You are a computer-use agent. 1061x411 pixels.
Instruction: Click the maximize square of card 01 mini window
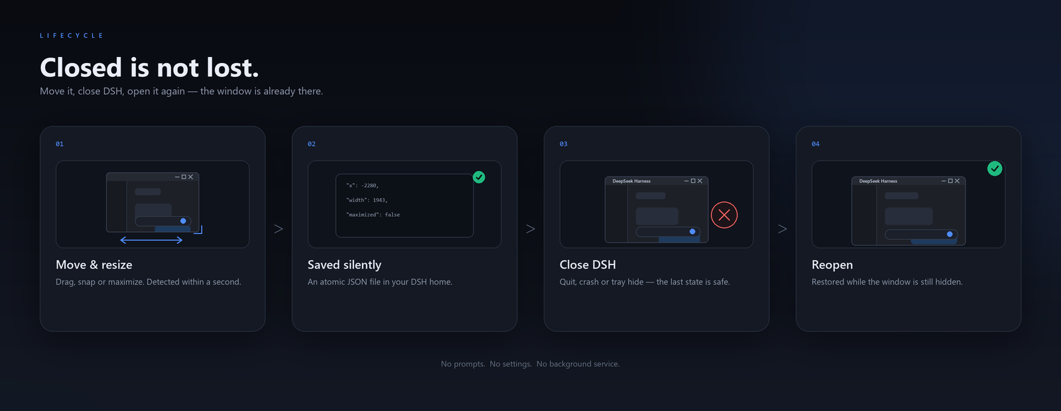(x=184, y=177)
